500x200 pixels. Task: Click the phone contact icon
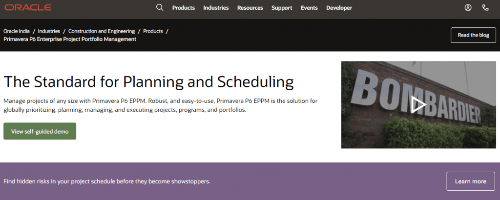click(x=485, y=8)
